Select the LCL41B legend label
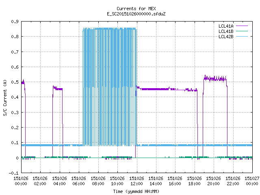260x195 pixels. tap(226, 31)
